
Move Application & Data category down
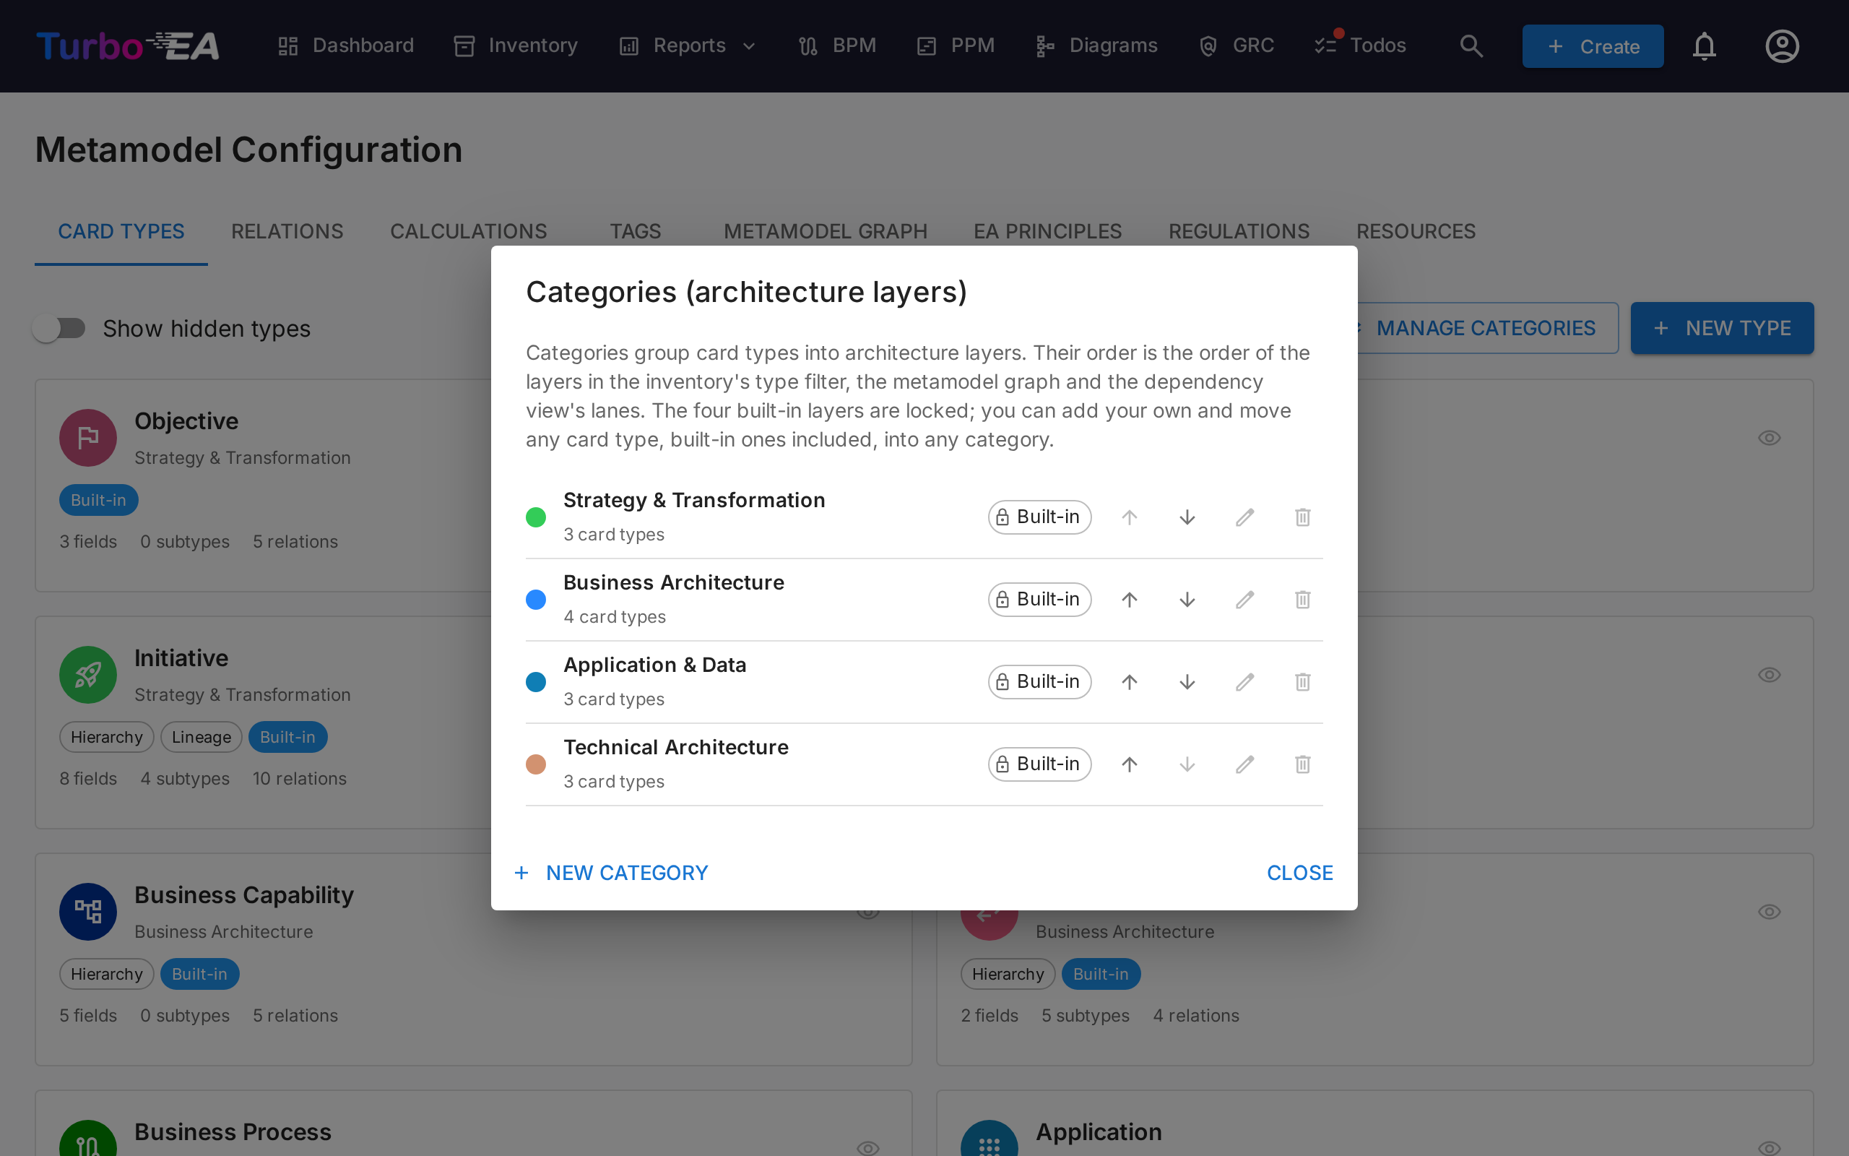(1187, 682)
